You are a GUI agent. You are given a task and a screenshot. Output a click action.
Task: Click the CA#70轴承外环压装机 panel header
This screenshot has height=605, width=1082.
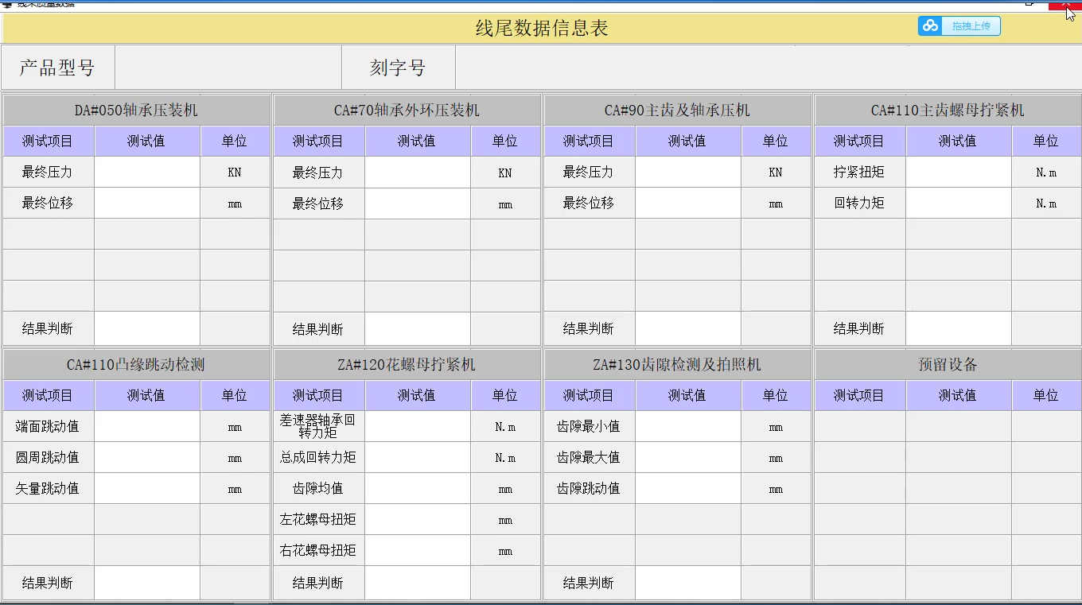coord(407,110)
